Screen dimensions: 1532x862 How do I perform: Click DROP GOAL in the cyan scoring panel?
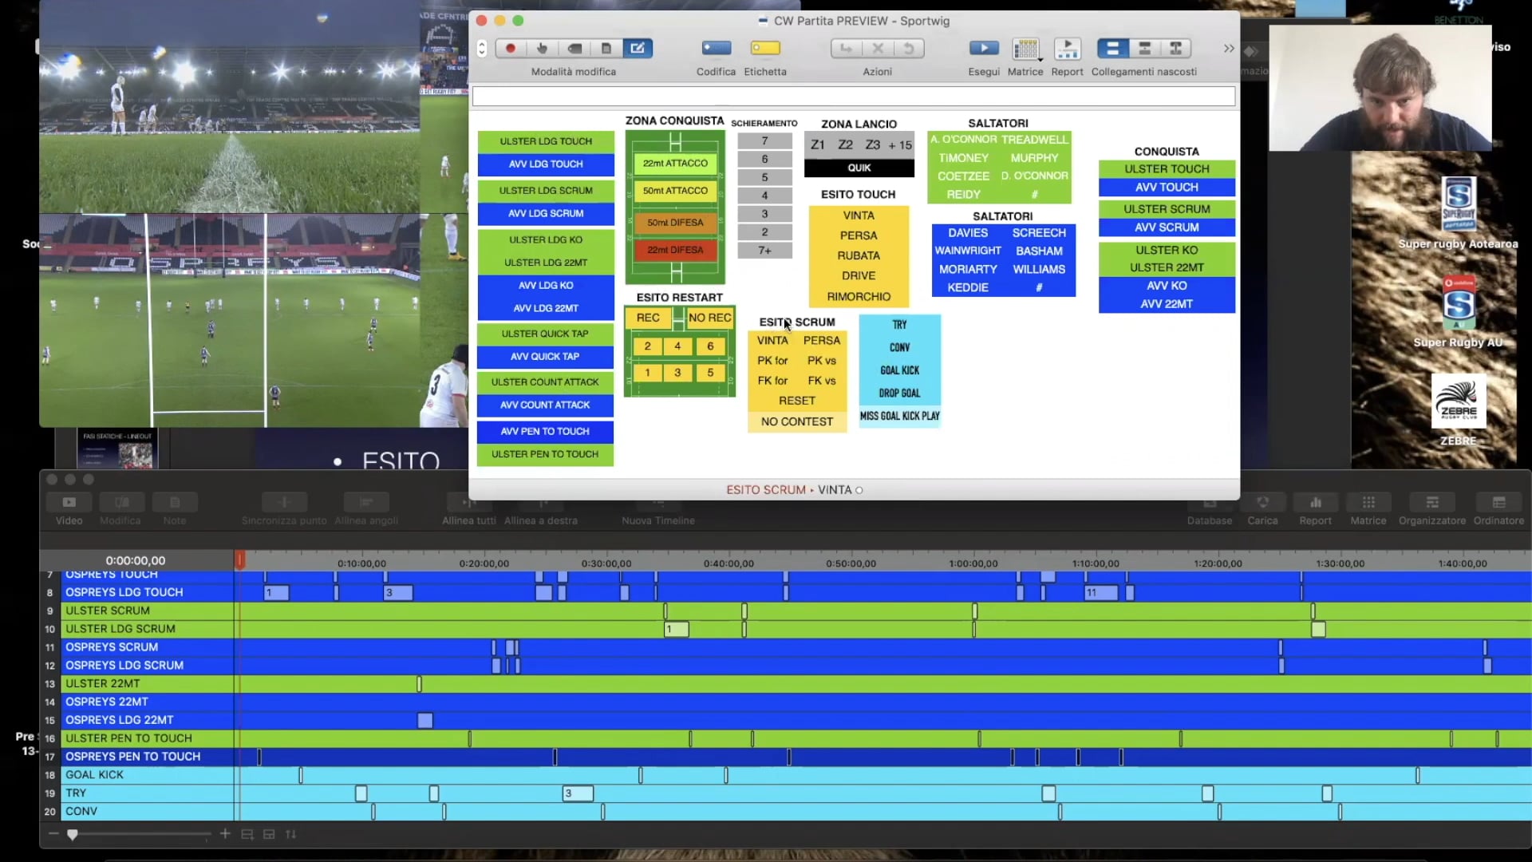tap(899, 393)
